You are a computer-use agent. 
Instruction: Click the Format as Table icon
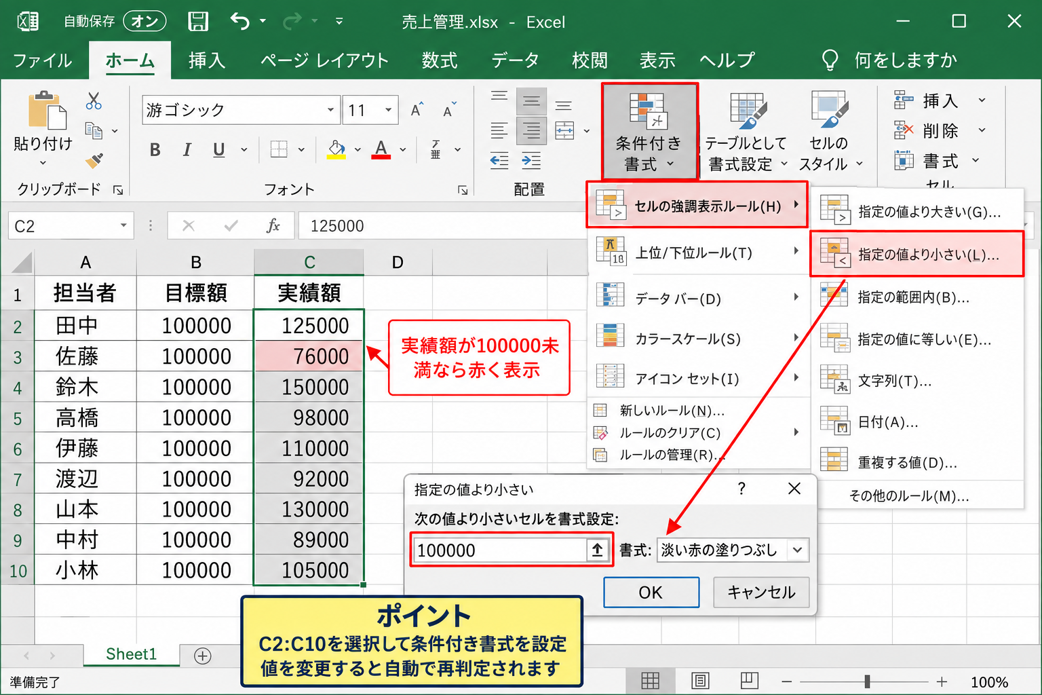click(749, 111)
